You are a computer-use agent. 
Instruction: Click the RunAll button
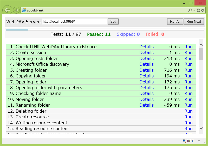click(175, 22)
